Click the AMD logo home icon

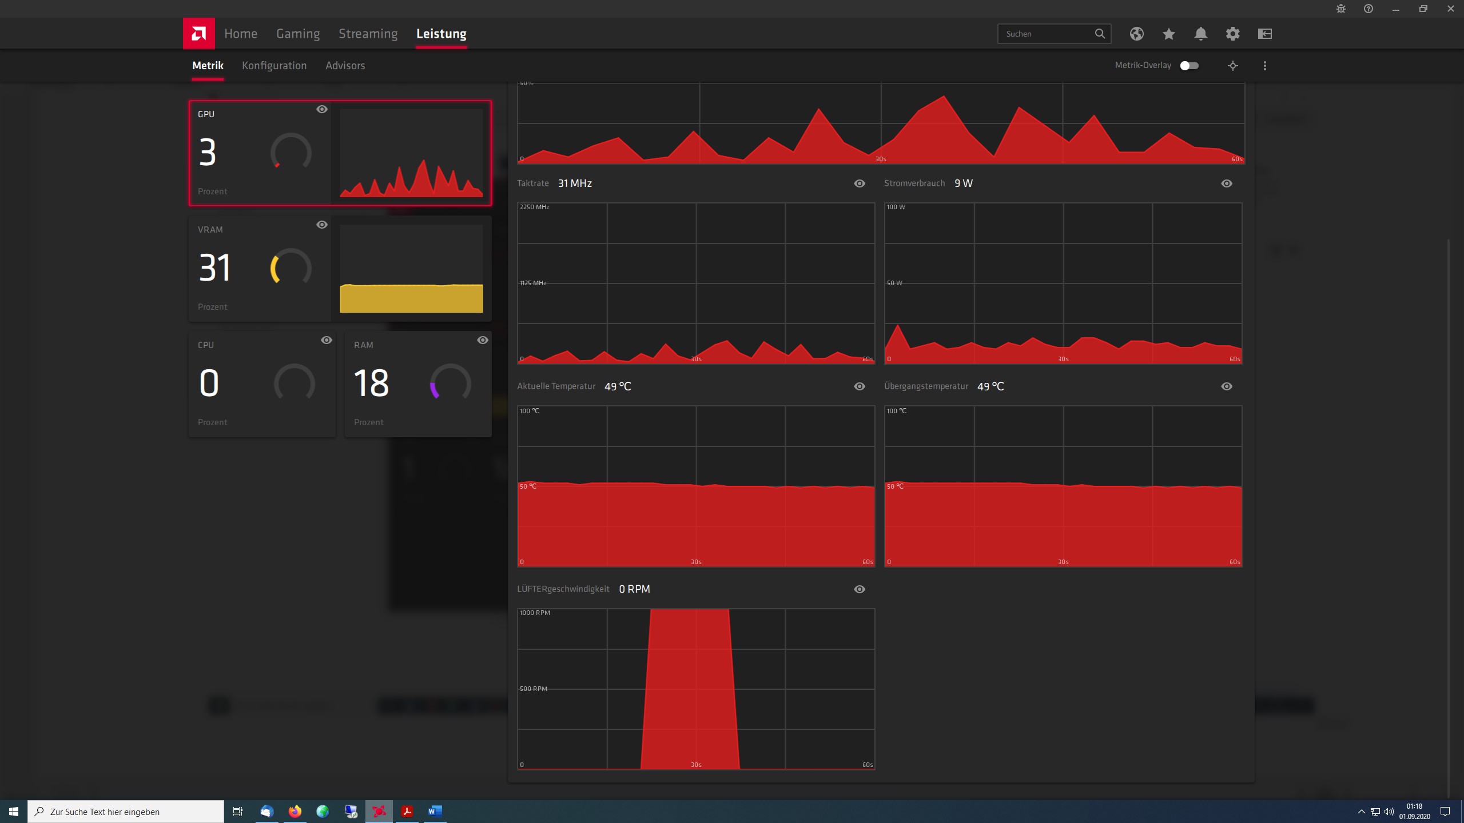pyautogui.click(x=198, y=34)
